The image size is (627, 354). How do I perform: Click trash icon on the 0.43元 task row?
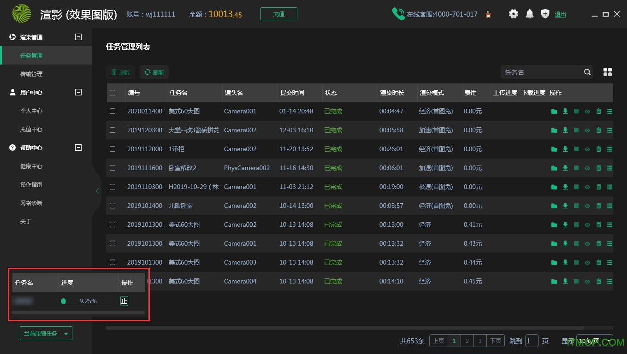pos(598,244)
